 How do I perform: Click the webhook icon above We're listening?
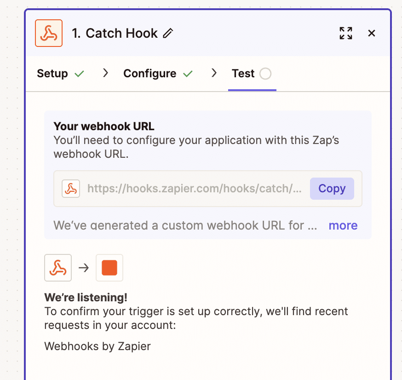point(57,268)
